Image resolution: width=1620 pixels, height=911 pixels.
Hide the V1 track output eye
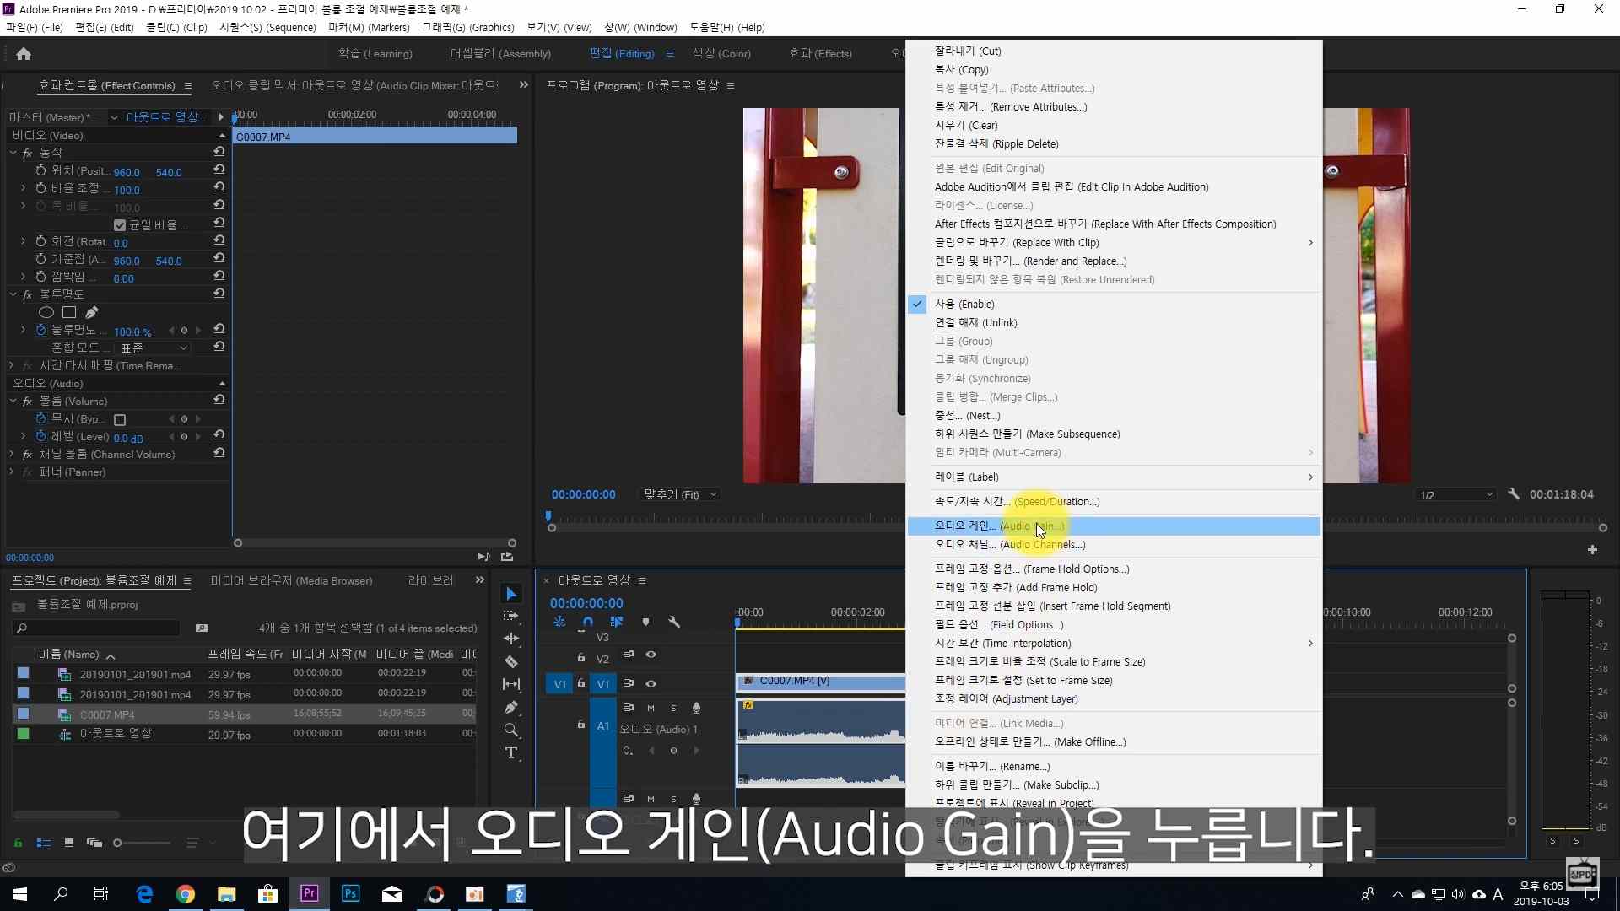651,684
